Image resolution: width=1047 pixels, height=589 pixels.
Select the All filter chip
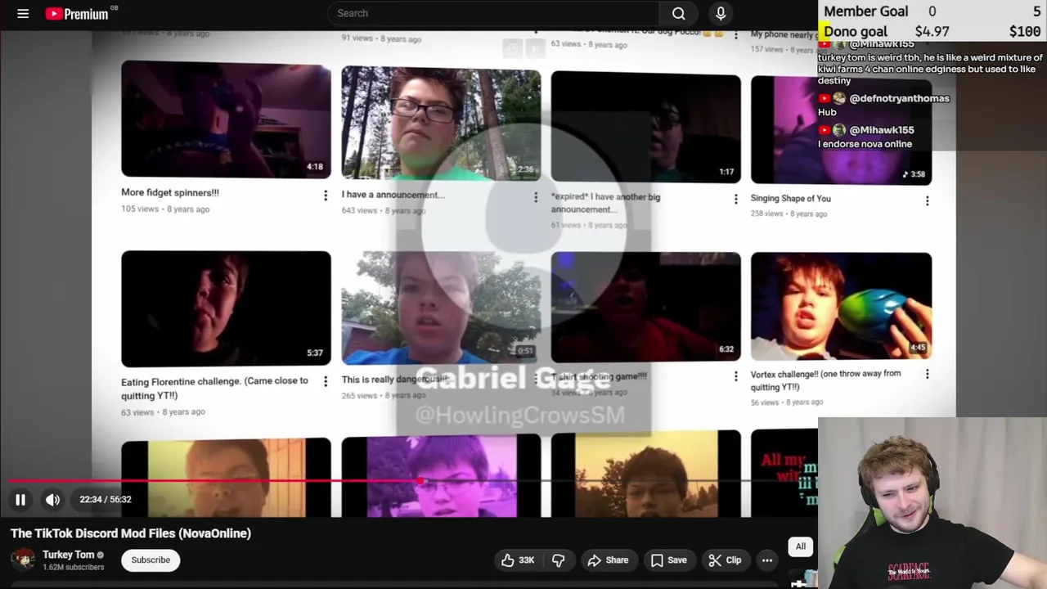(x=801, y=546)
